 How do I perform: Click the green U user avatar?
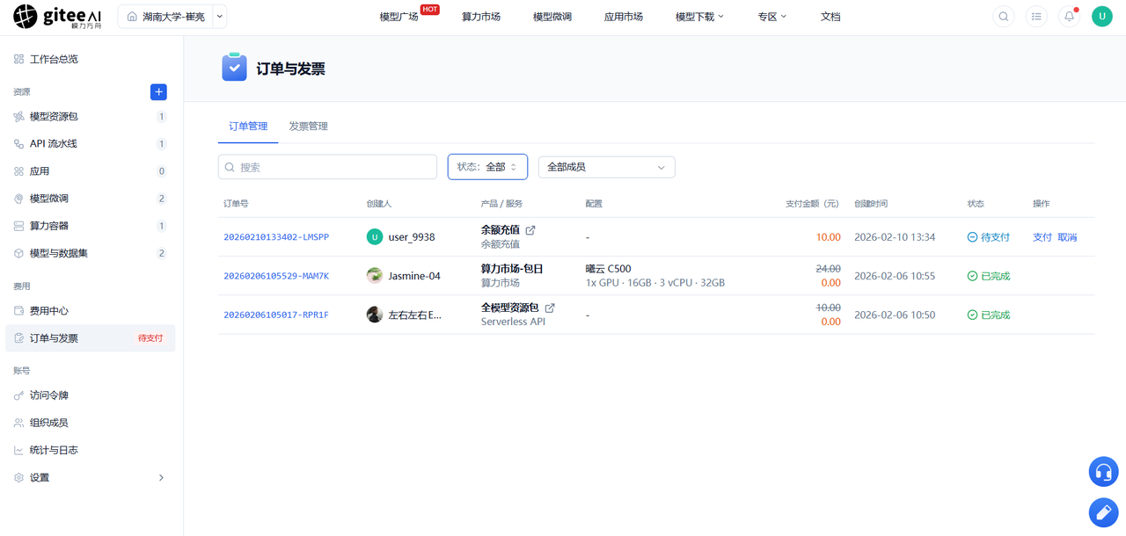point(1102,17)
